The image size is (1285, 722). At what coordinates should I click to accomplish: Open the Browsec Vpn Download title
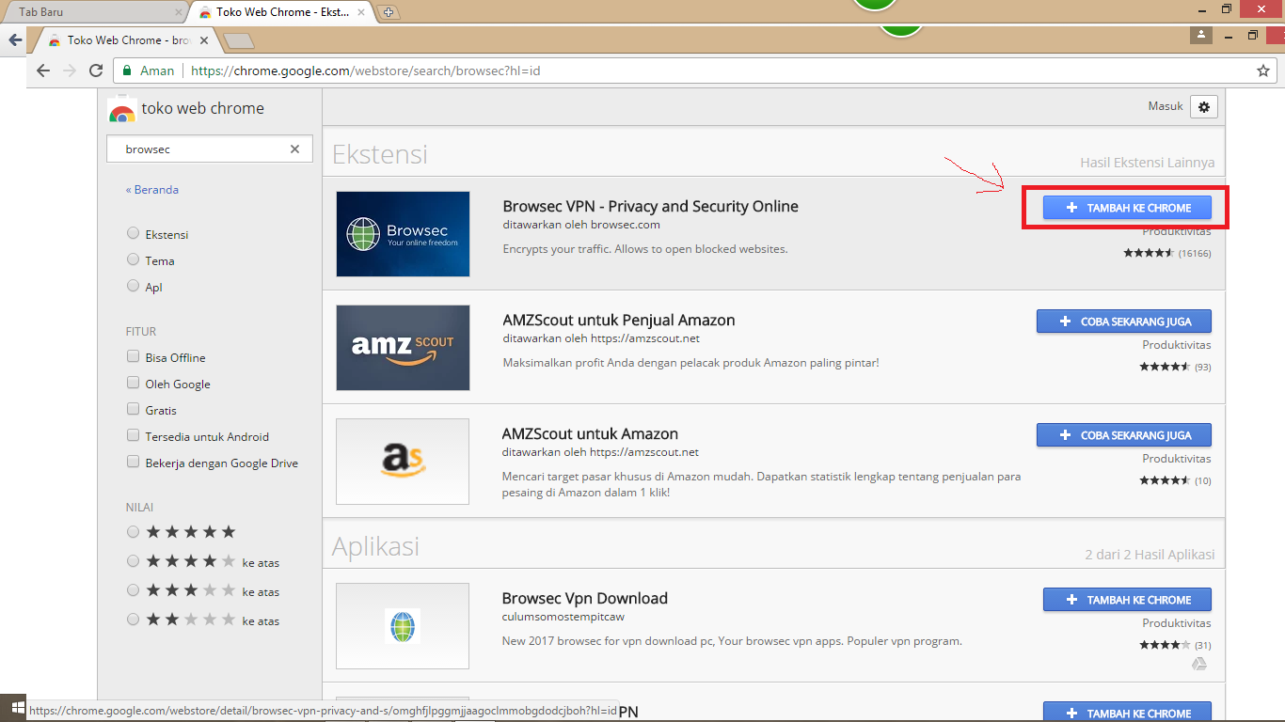pyautogui.click(x=585, y=598)
